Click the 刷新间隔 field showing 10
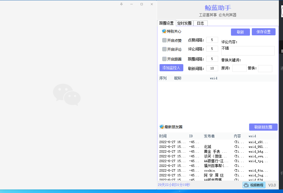 pyautogui.click(x=212, y=68)
